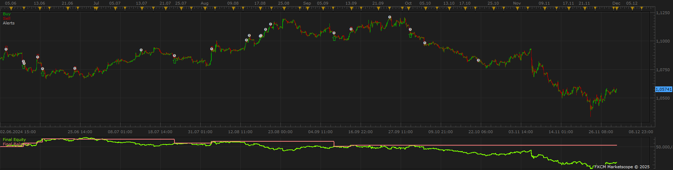This screenshot has height=170, width=673.
Task: Select the Final Equity legend label
Action: point(14,140)
